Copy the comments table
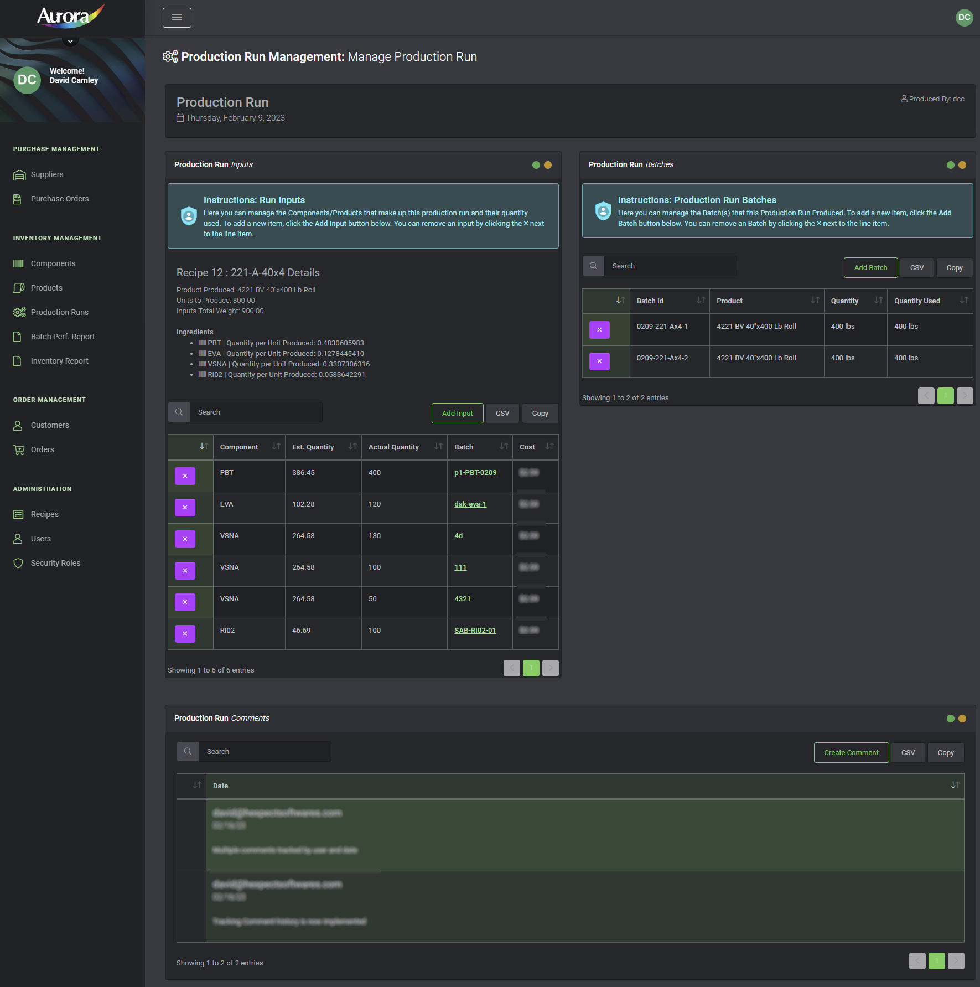 point(946,753)
